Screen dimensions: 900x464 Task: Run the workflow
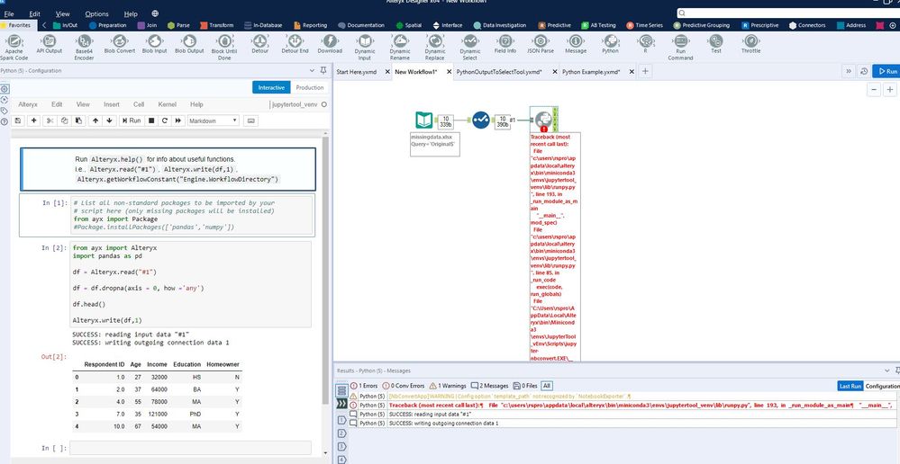(x=886, y=72)
